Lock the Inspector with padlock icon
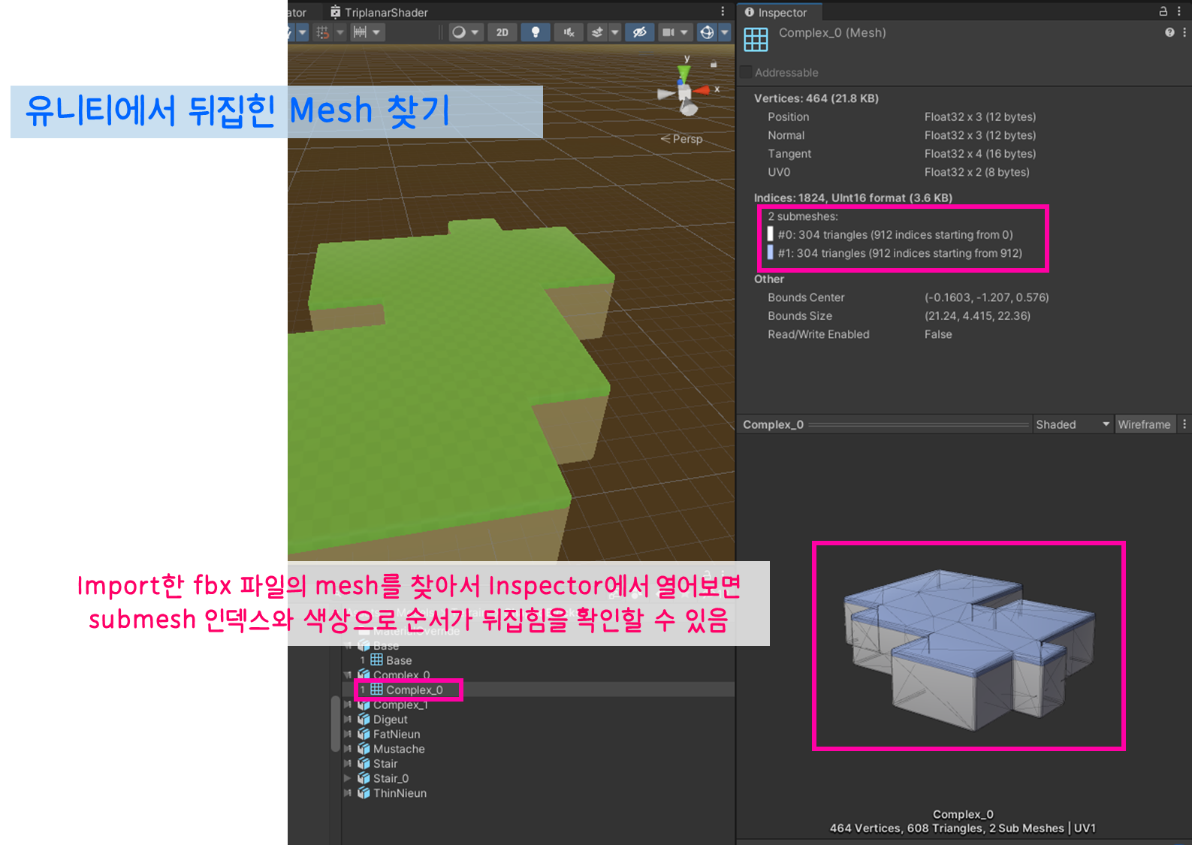This screenshot has width=1192, height=845. pyautogui.click(x=1163, y=11)
